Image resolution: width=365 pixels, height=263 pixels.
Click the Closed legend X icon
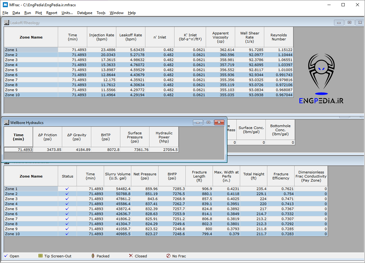pyautogui.click(x=131, y=255)
